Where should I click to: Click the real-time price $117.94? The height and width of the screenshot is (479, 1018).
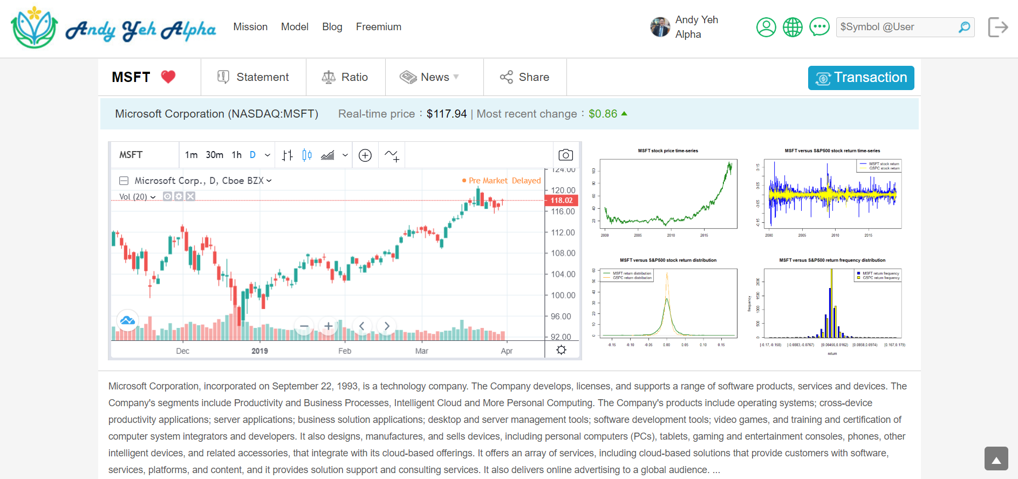pyautogui.click(x=447, y=114)
